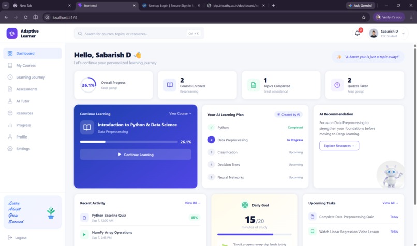
Task: Click the course book icon in Continue Learning
Action: [x=87, y=128]
